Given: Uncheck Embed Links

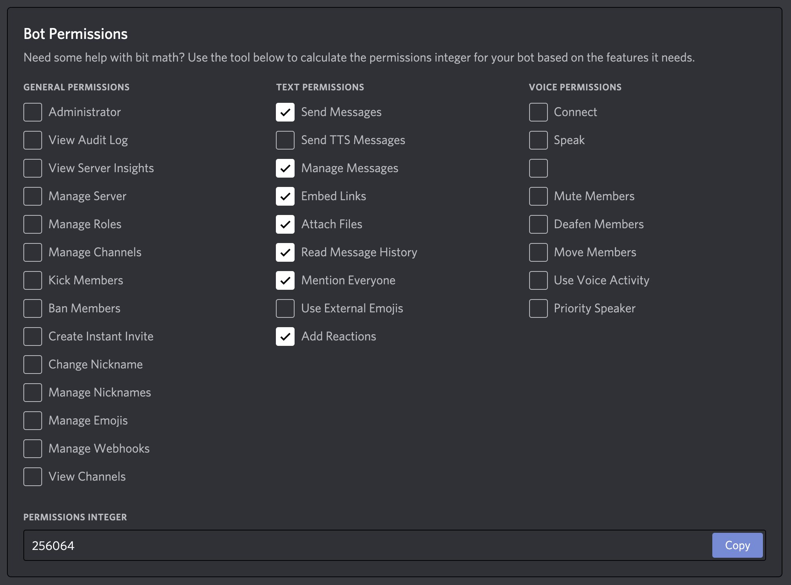Looking at the screenshot, I should (285, 196).
